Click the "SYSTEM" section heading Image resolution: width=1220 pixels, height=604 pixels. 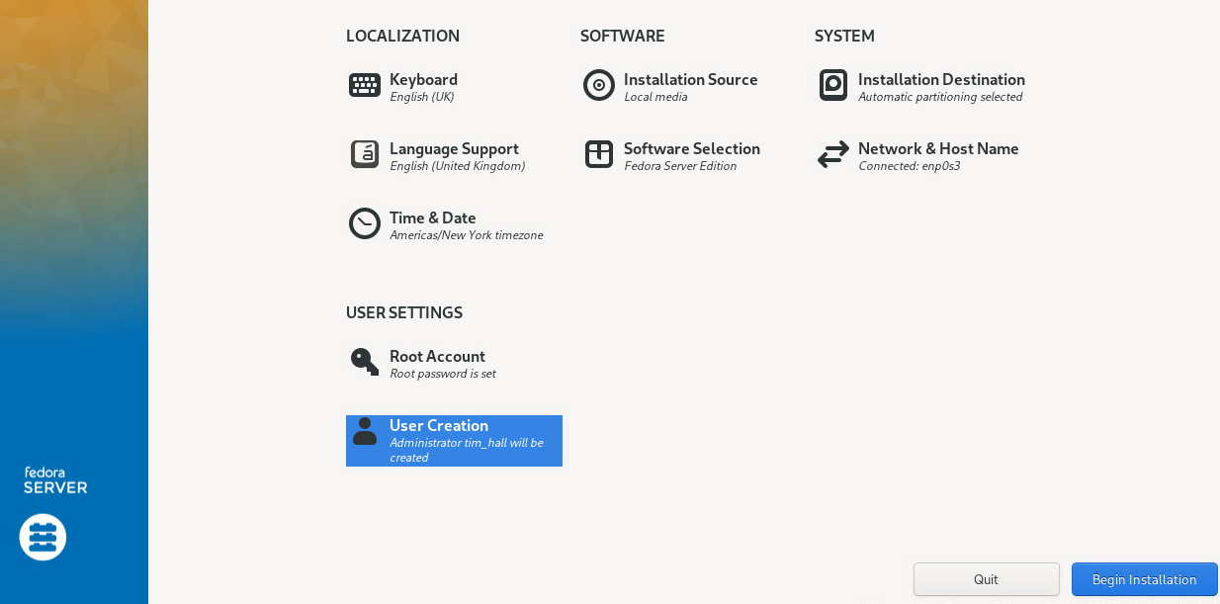[x=844, y=36]
